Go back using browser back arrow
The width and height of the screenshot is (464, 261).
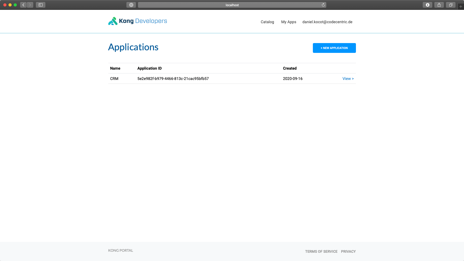click(x=23, y=5)
